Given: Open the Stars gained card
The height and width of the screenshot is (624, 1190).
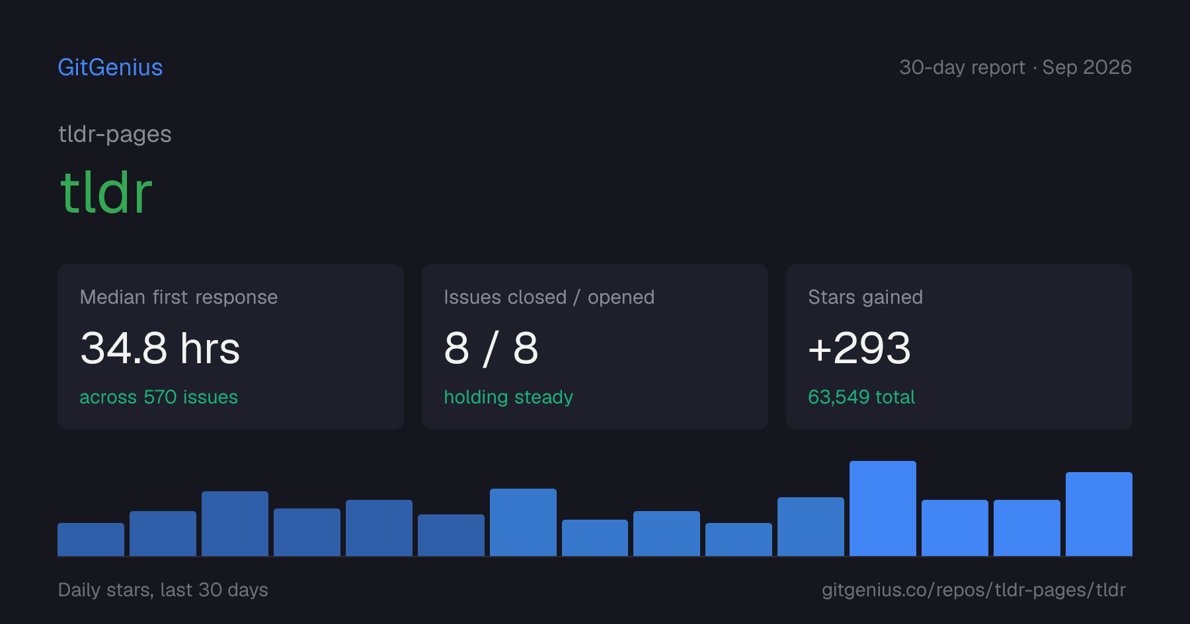Looking at the screenshot, I should coord(959,347).
